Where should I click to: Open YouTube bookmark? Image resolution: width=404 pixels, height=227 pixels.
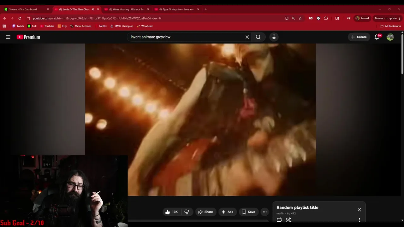47,26
